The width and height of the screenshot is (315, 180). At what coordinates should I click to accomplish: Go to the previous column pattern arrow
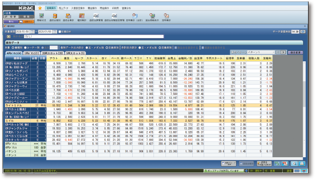pyautogui.click(x=278, y=52)
